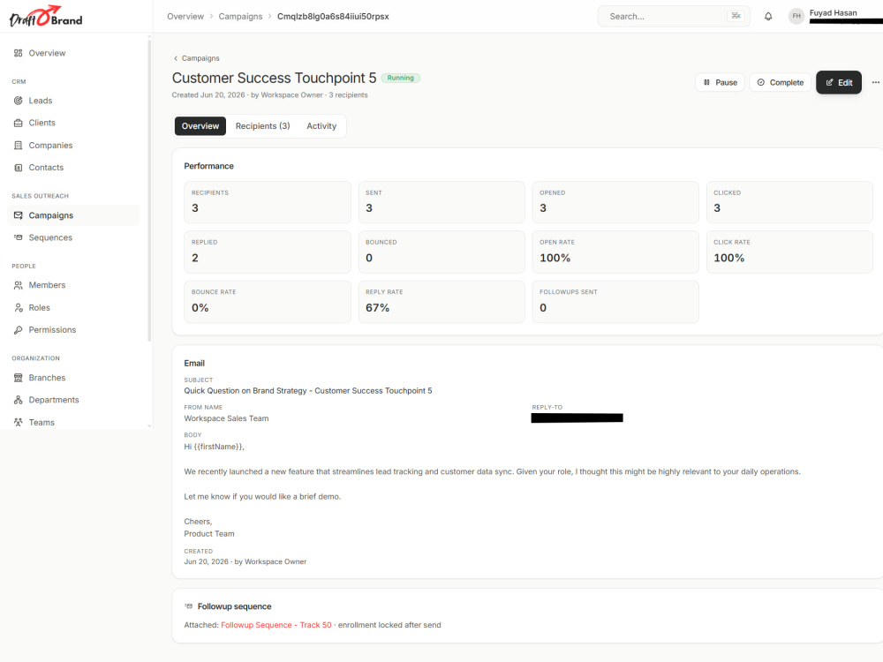
Task: Click the FH user avatar
Action: (796, 16)
